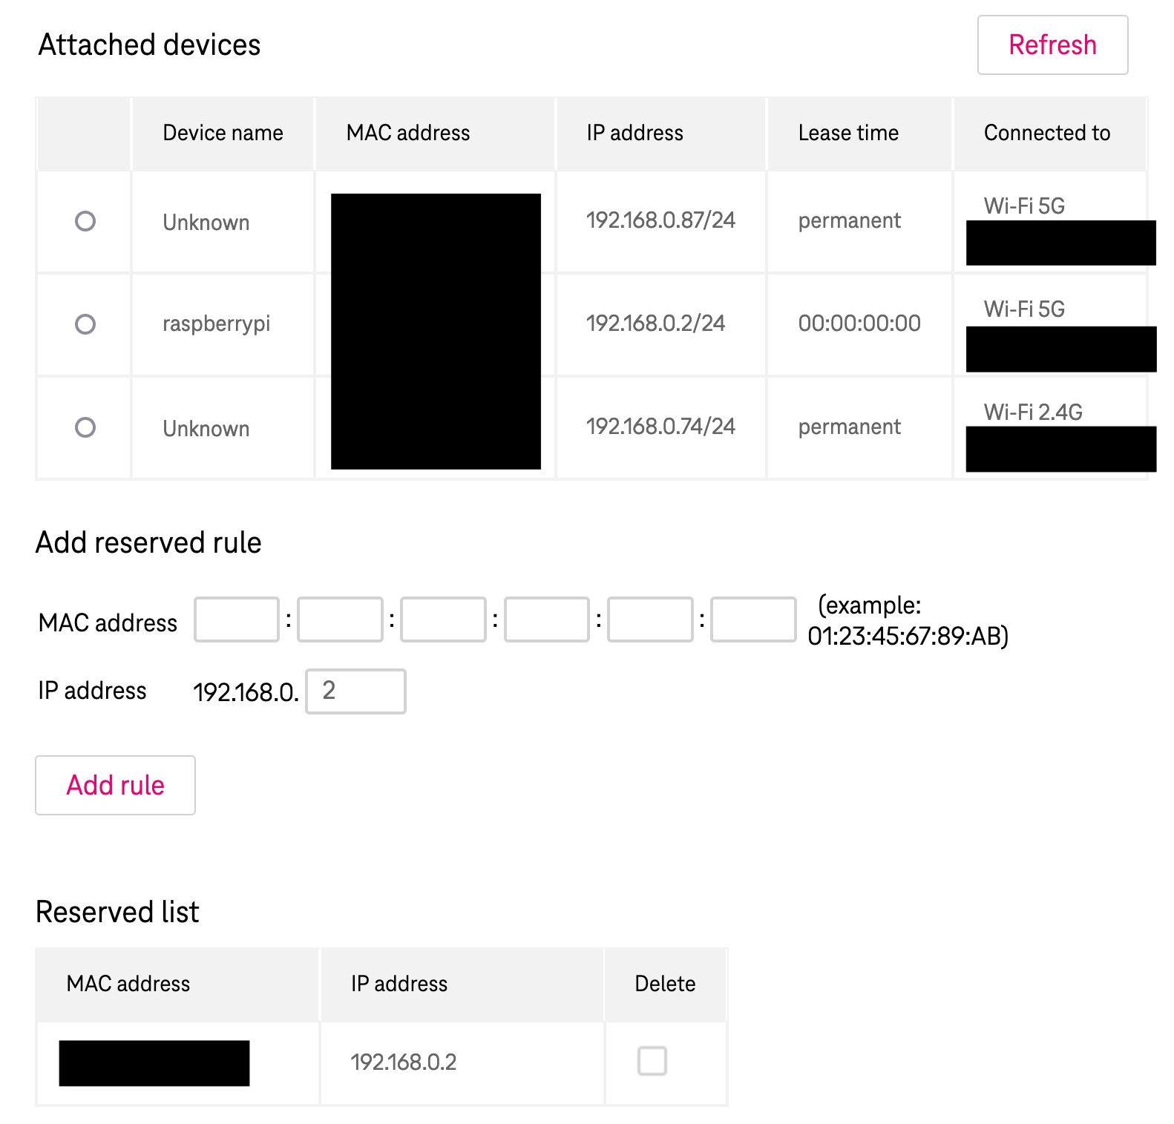
Task: Select radio button for device 192.168.0.87
Action: (x=85, y=221)
